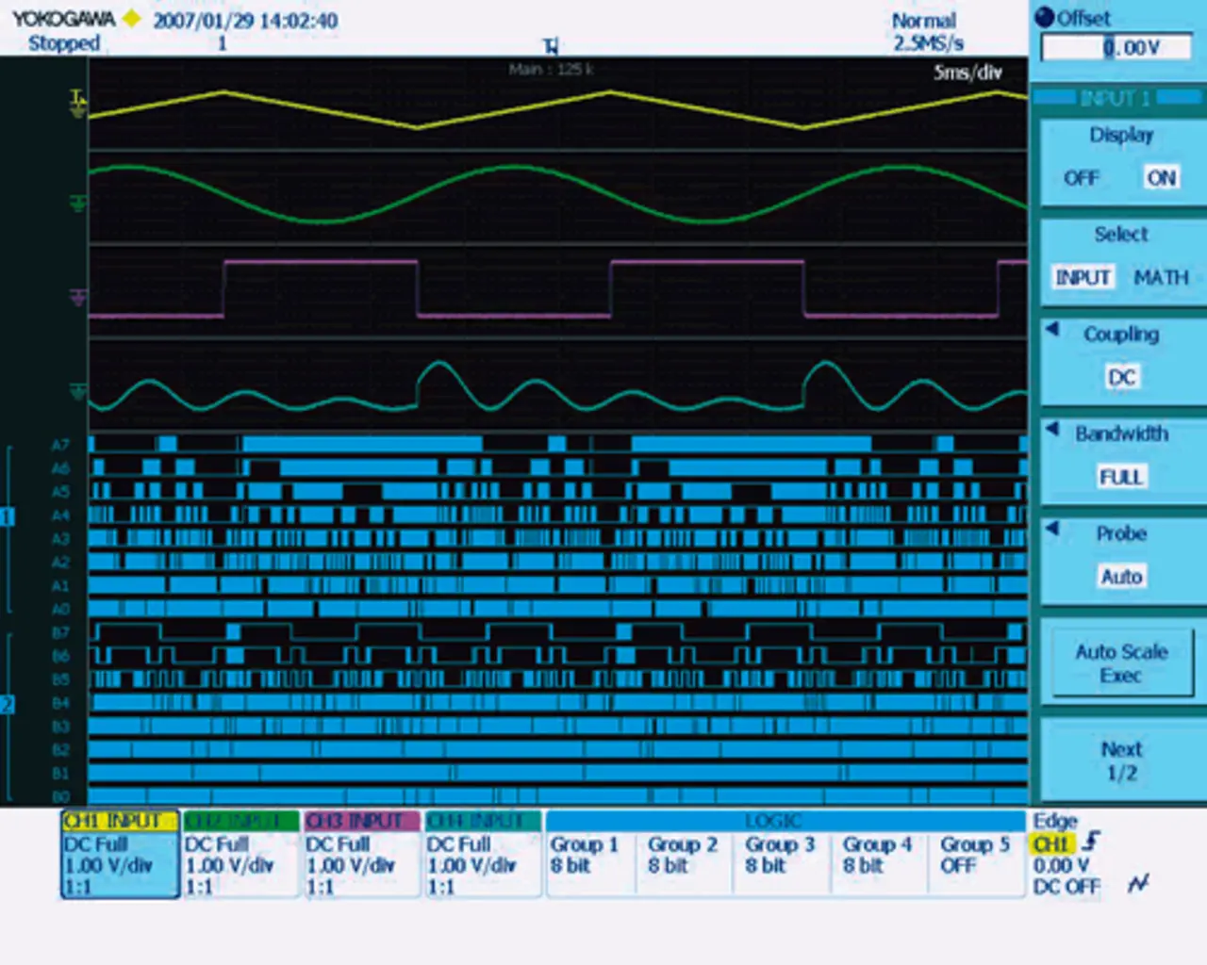This screenshot has height=965, width=1207.
Task: Open the LOGIC tab
Action: pyautogui.click(x=773, y=822)
